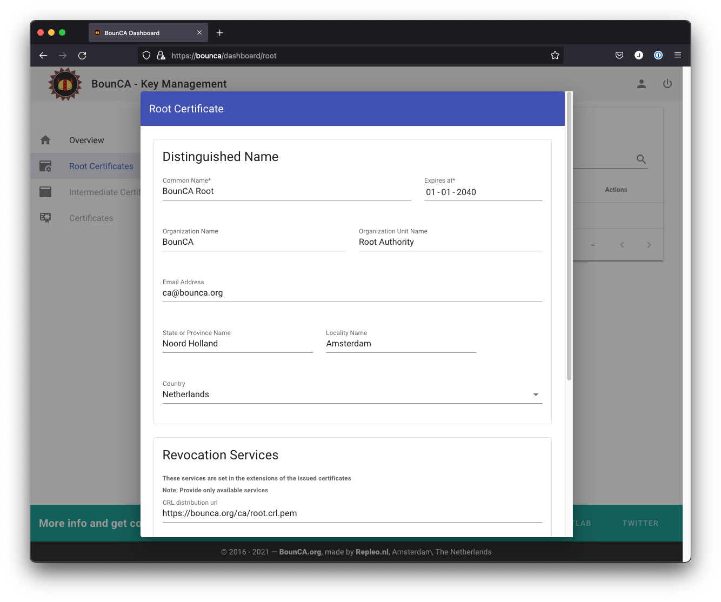This screenshot has width=721, height=602.
Task: Open the 1Password extension icon
Action: pyautogui.click(x=658, y=55)
